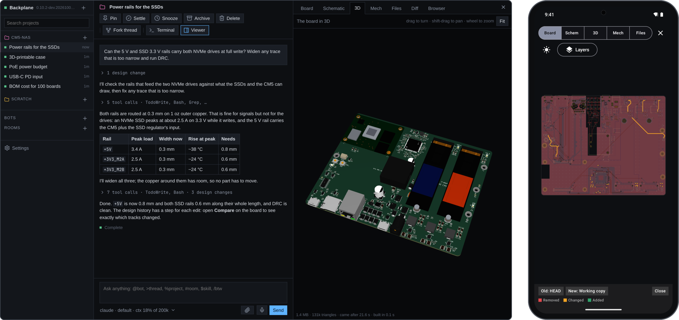
Task: Add a thread to SCRATCH project
Action: click(85, 100)
